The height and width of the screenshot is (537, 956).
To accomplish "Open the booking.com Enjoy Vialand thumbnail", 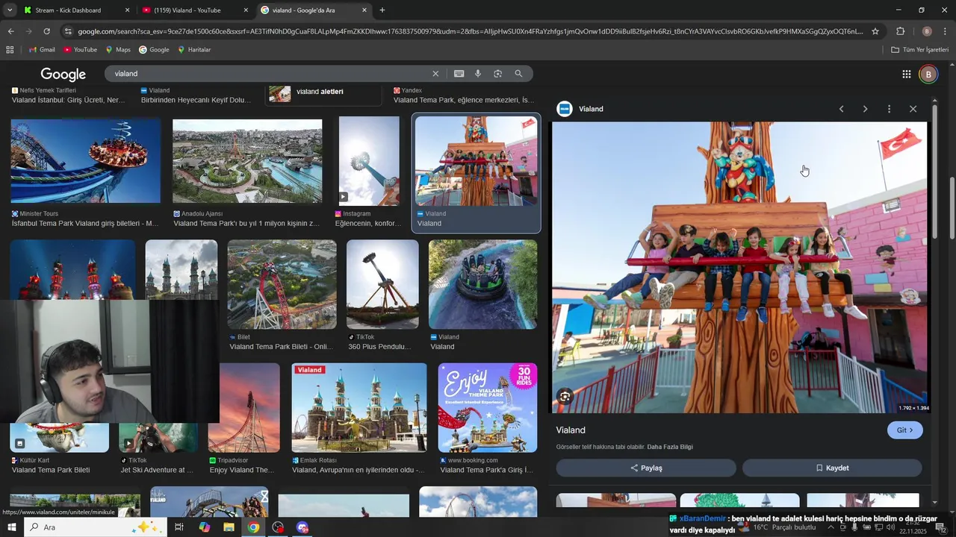I will coord(487,407).
